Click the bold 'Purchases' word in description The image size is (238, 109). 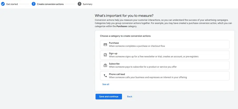[122, 26]
